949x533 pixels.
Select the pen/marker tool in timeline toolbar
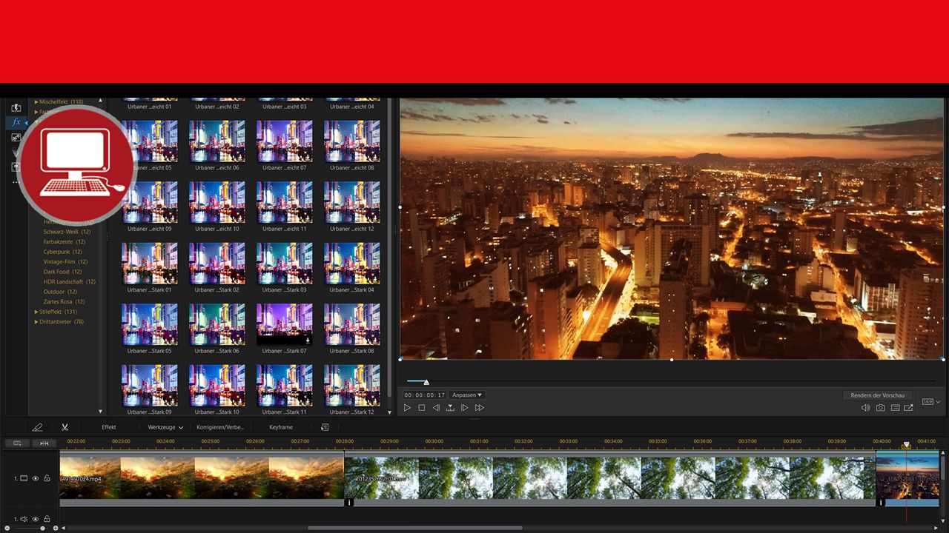[x=38, y=427]
